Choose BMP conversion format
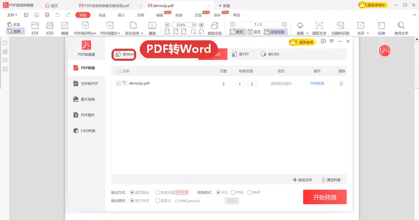419x220 pixels. click(x=250, y=192)
